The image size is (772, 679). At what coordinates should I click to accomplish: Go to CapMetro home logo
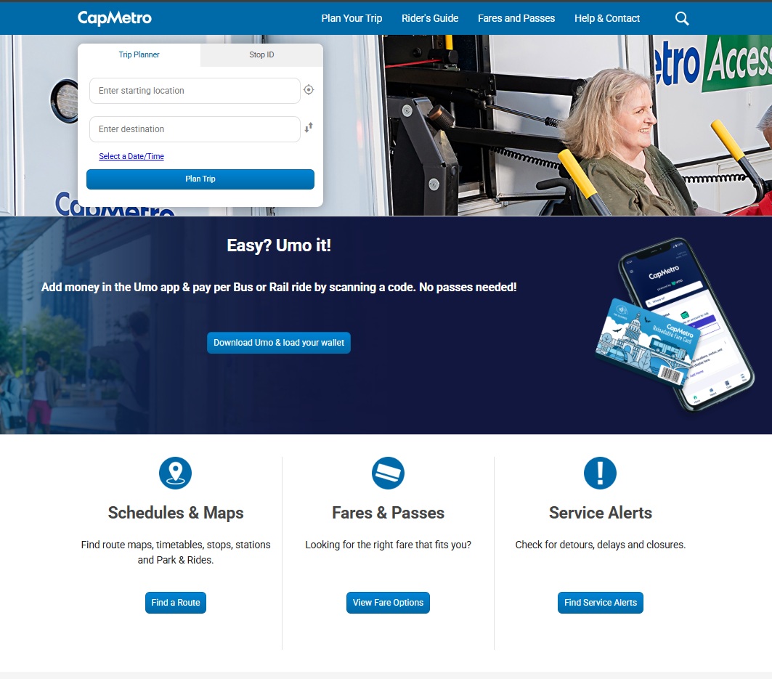point(115,17)
